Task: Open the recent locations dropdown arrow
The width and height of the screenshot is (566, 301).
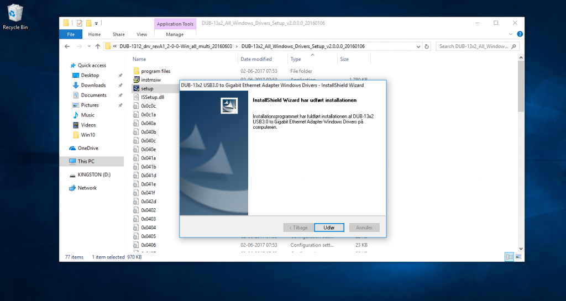Action: pyautogui.click(x=89, y=46)
